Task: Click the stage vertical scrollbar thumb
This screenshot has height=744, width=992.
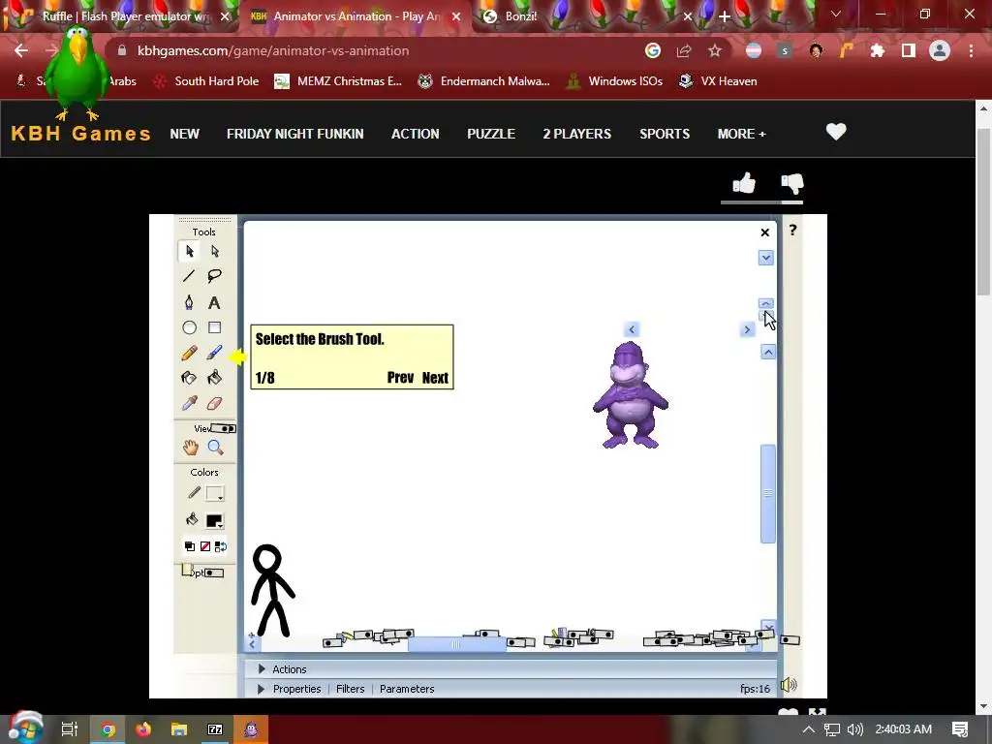Action: point(768,493)
